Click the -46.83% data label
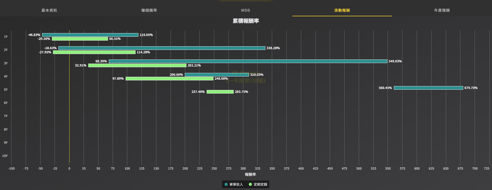 (x=34, y=35)
